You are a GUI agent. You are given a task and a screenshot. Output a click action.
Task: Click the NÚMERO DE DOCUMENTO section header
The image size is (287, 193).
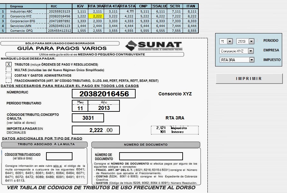coord(146,145)
